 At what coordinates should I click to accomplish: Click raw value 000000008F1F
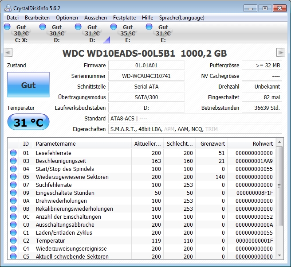coord(255,193)
